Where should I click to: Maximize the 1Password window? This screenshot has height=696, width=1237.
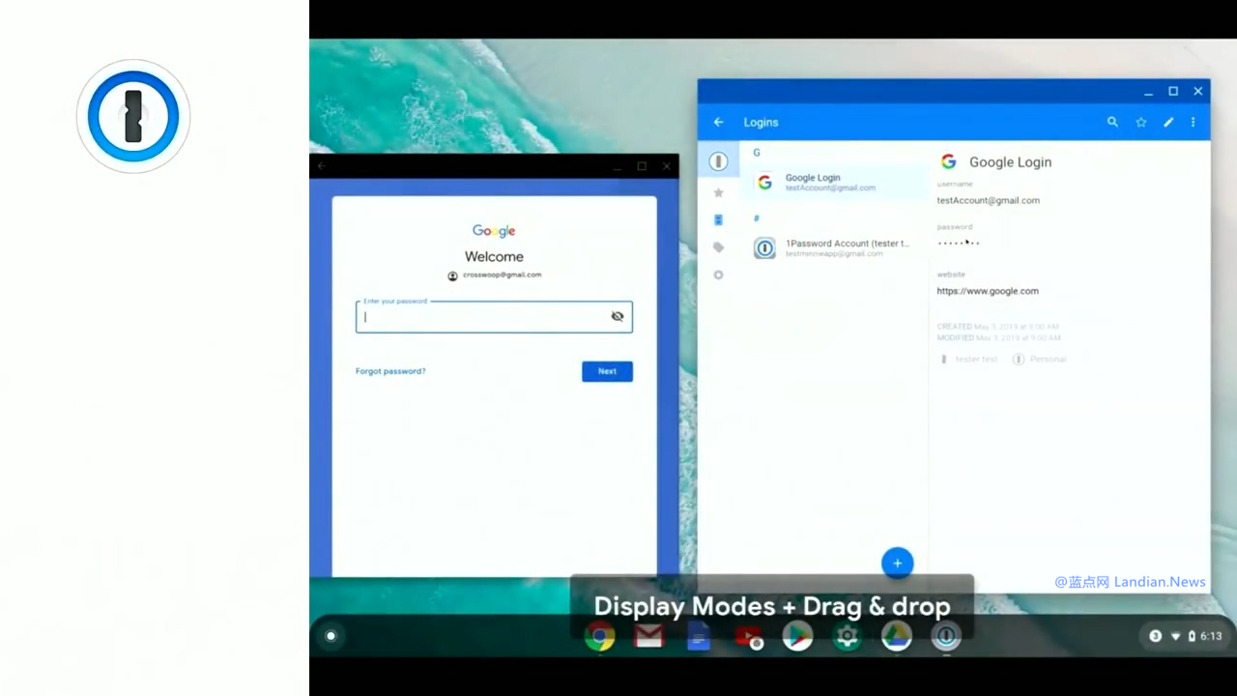[1173, 91]
